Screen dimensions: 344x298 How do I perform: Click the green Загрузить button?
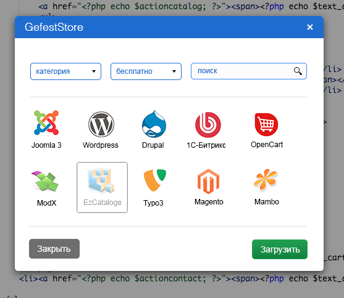tap(280, 249)
